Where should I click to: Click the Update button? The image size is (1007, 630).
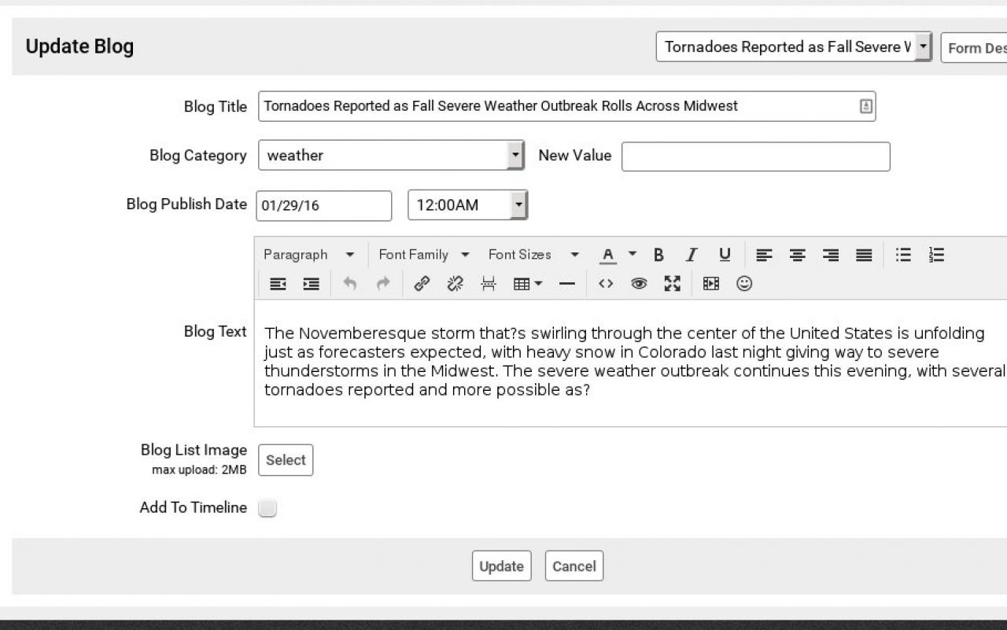501,566
